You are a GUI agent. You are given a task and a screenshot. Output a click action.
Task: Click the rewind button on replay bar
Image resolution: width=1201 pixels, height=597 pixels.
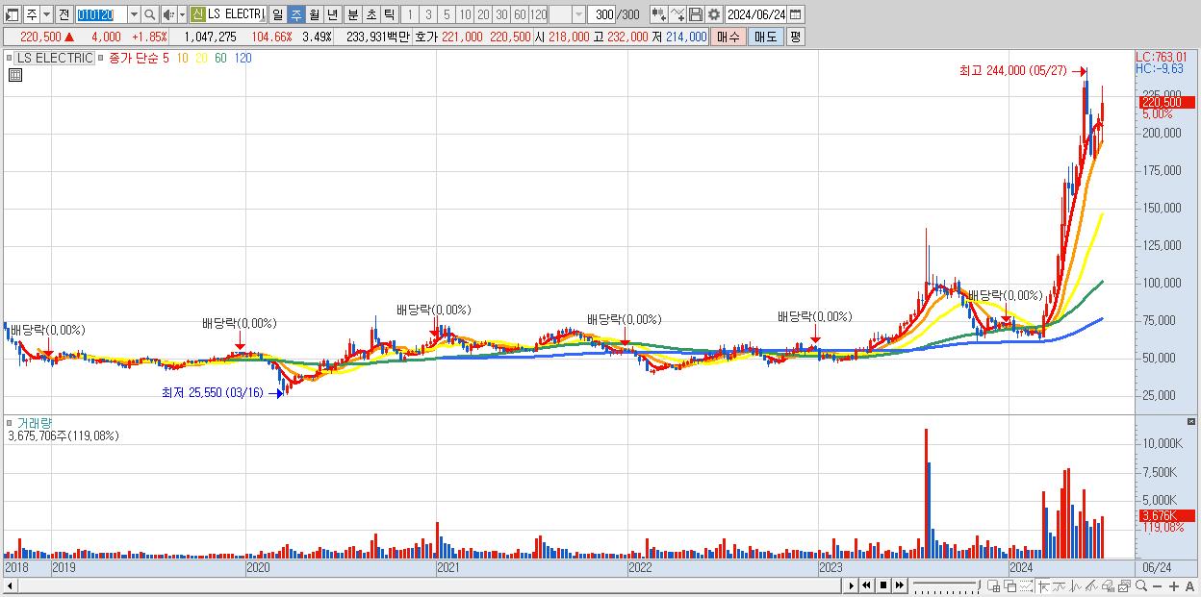pyautogui.click(x=866, y=585)
